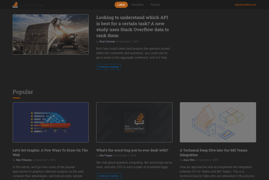Visit the stackoverflow.com link
The width and height of the screenshot is (269, 180).
click(245, 5)
